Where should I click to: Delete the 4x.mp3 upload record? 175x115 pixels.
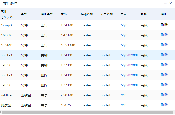pyautogui.click(x=164, y=25)
